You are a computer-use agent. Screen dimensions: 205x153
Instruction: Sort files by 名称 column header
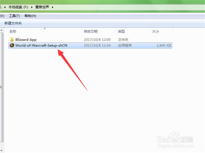pos(13,31)
